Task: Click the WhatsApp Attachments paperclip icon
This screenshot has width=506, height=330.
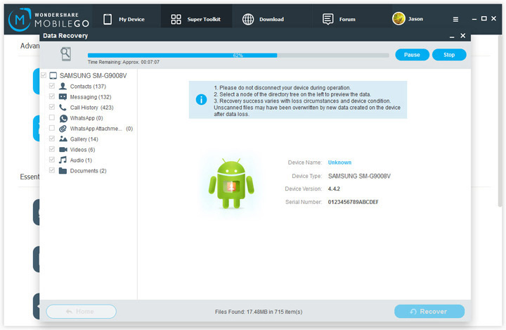Action: (63, 129)
